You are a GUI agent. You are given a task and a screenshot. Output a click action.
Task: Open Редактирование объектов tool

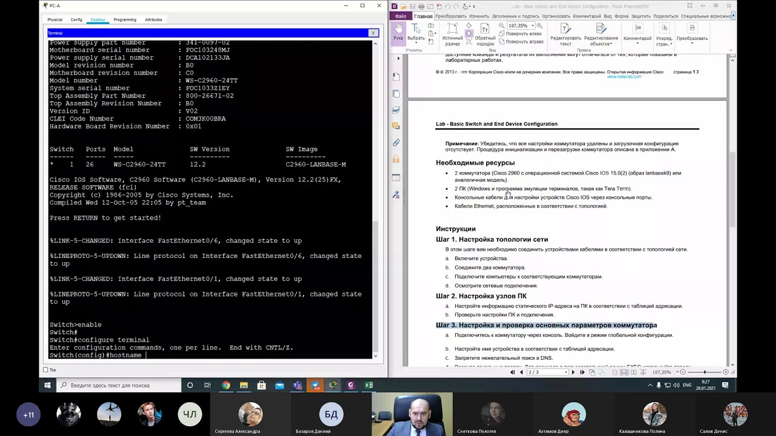click(601, 35)
